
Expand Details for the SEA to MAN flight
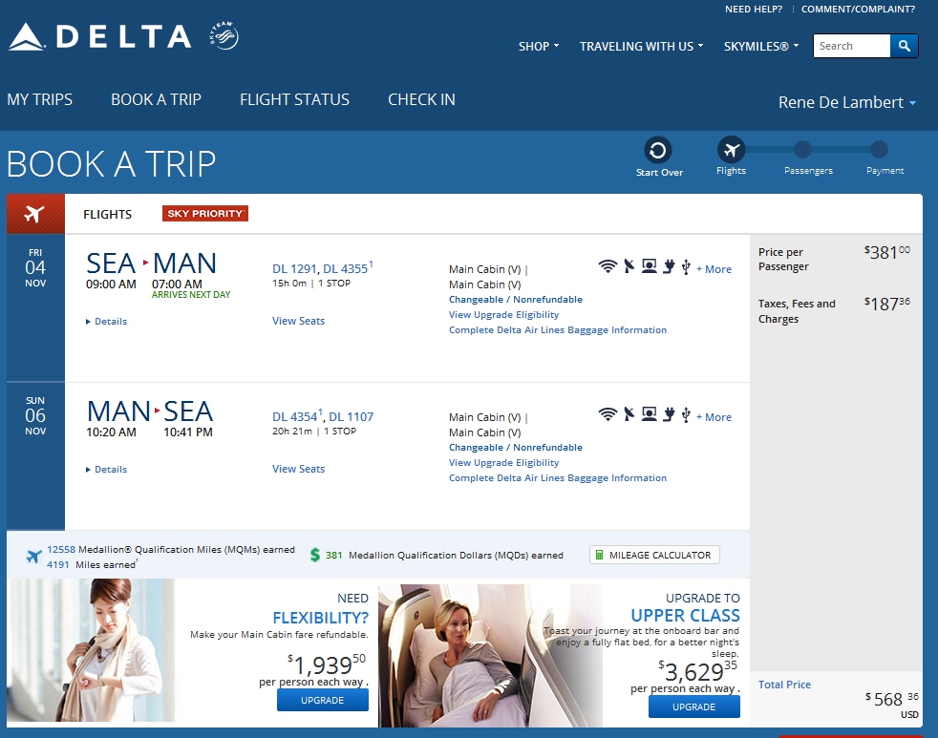[x=106, y=321]
